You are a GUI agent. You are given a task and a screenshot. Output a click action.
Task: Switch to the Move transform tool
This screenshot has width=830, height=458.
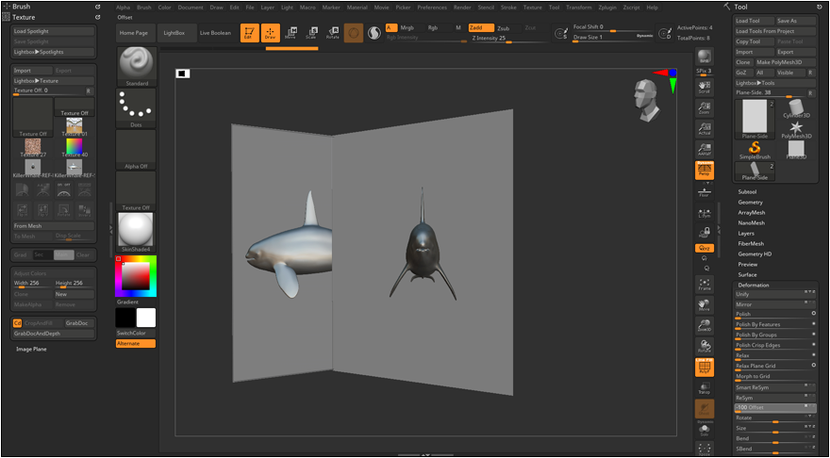[290, 33]
